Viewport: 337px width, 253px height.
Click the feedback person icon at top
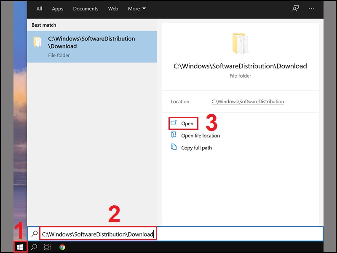tap(296, 8)
